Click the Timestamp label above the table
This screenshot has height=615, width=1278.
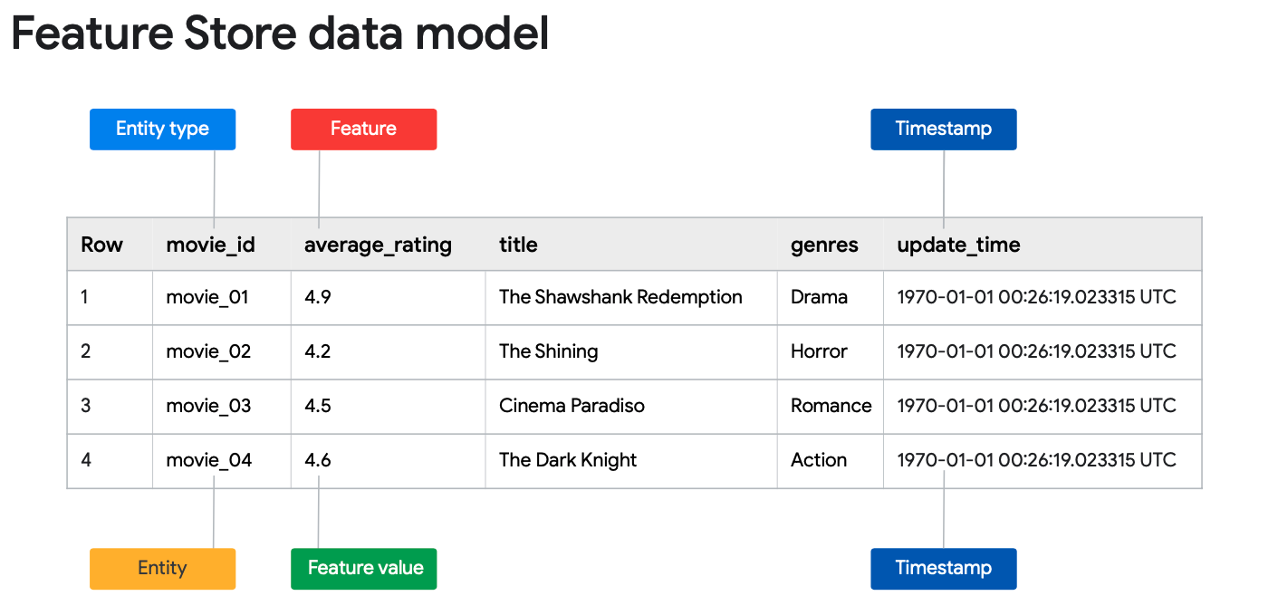click(x=943, y=130)
